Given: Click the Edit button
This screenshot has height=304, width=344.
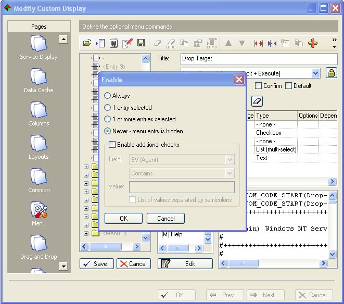Looking at the screenshot, I should (x=185, y=264).
